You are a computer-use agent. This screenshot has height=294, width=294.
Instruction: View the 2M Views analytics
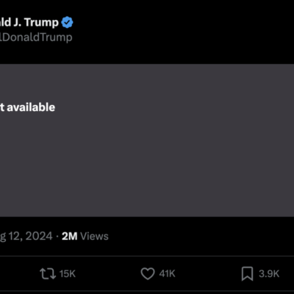85,236
